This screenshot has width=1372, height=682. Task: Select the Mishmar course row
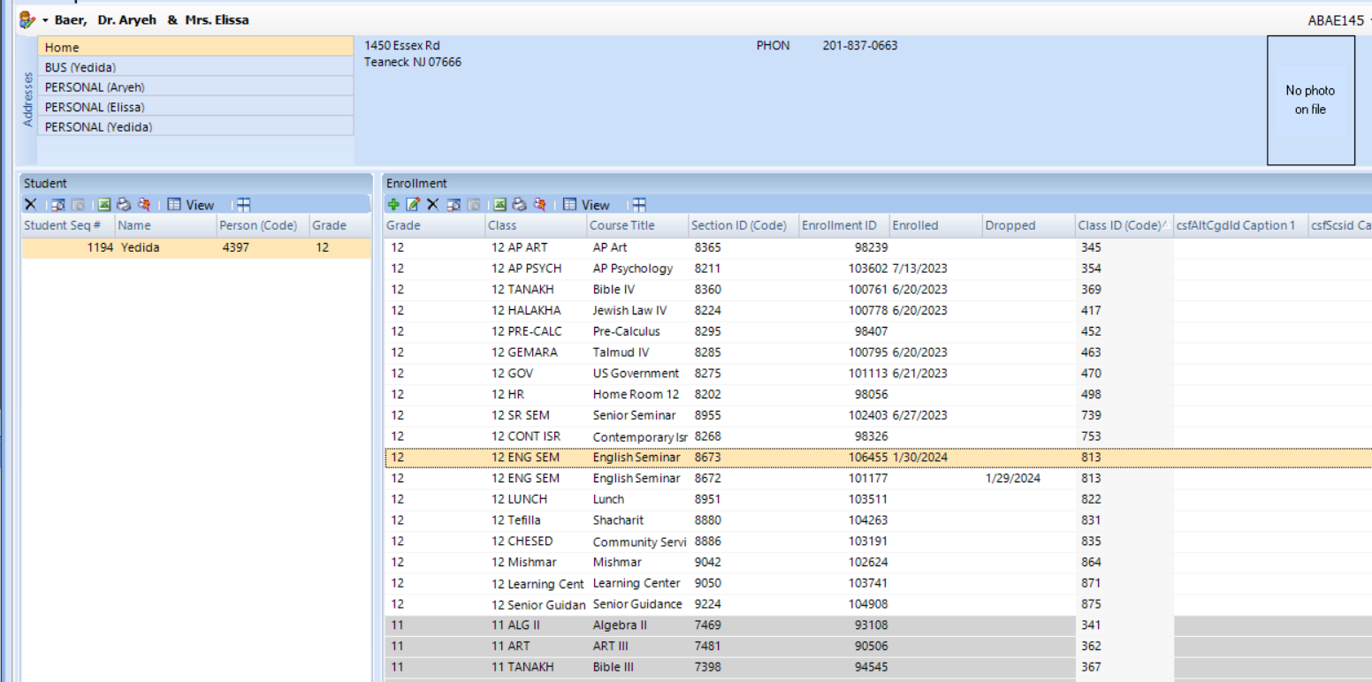878,563
